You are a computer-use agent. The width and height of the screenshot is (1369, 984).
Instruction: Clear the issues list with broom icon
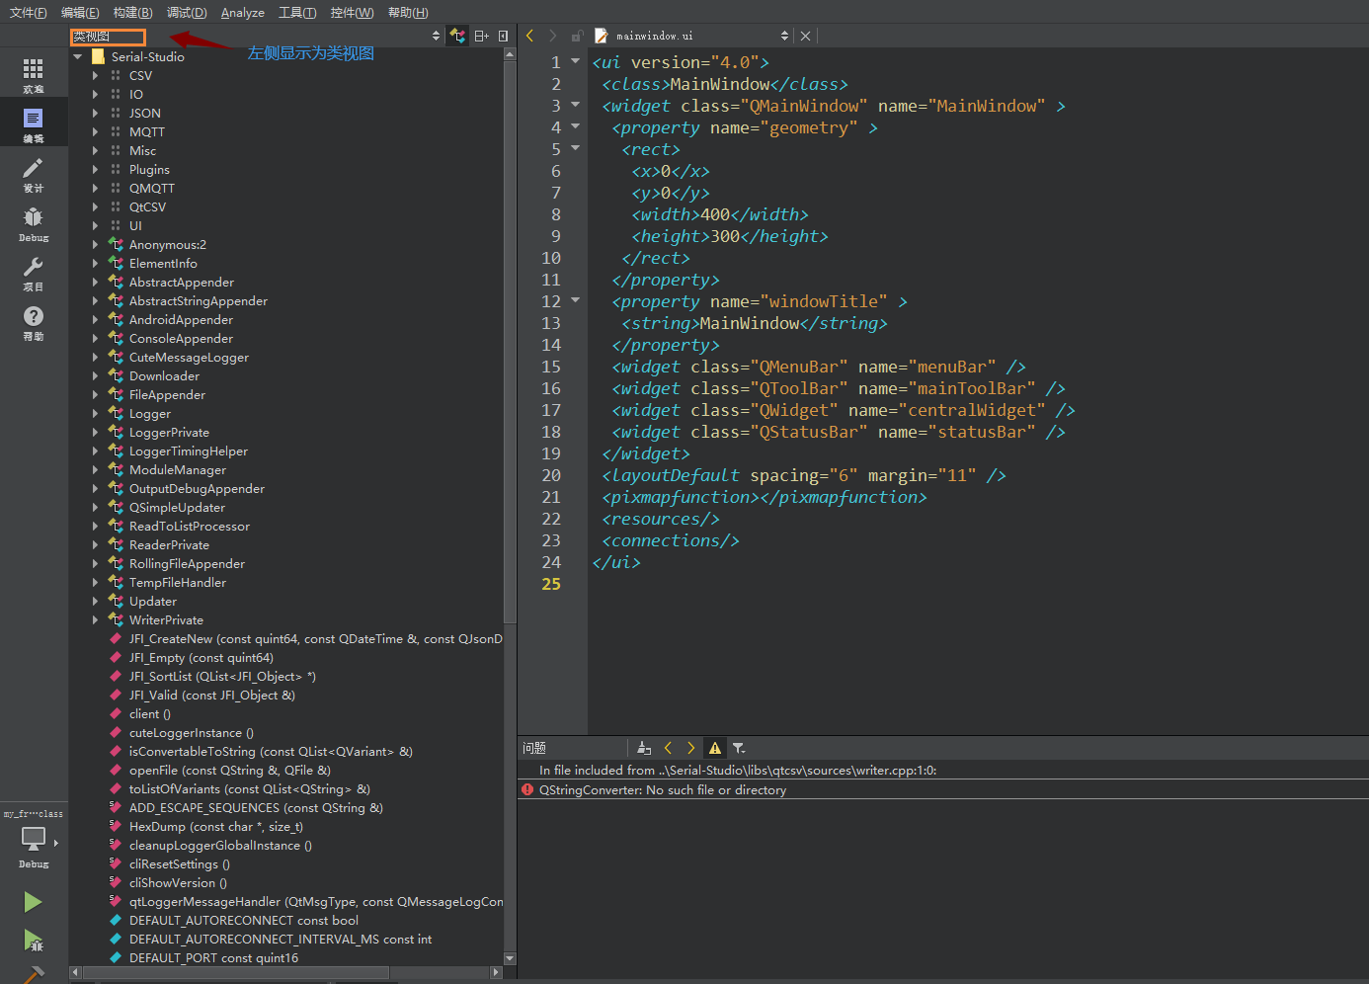(644, 748)
